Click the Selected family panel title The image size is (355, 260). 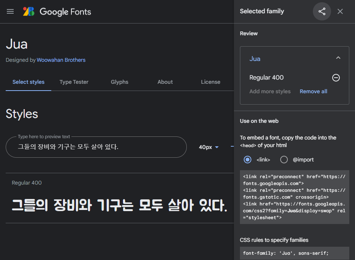pyautogui.click(x=262, y=11)
